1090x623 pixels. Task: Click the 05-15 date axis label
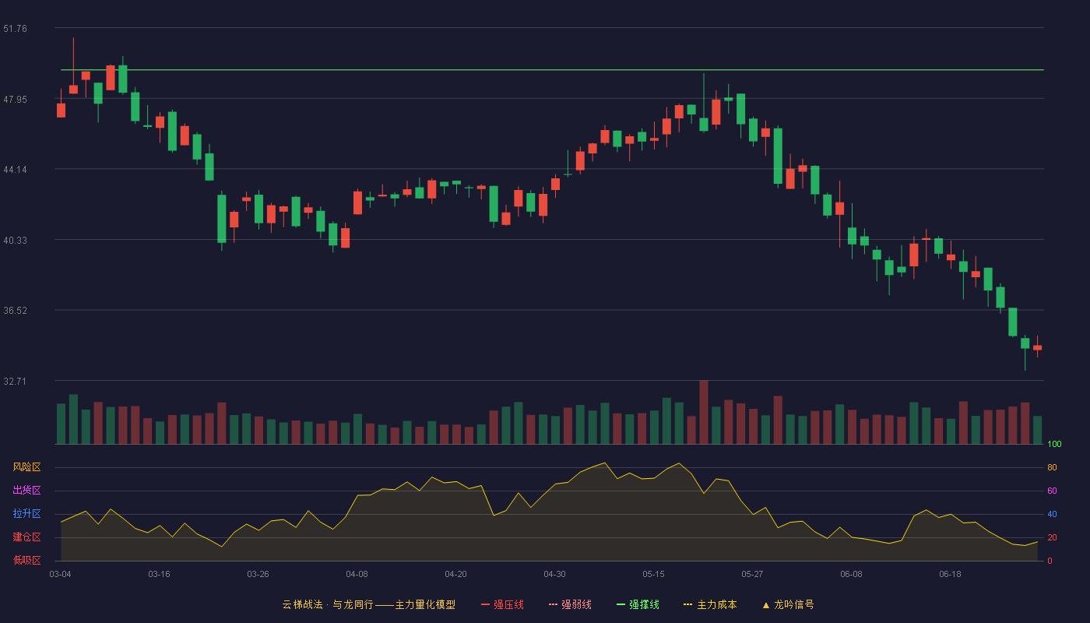point(653,574)
